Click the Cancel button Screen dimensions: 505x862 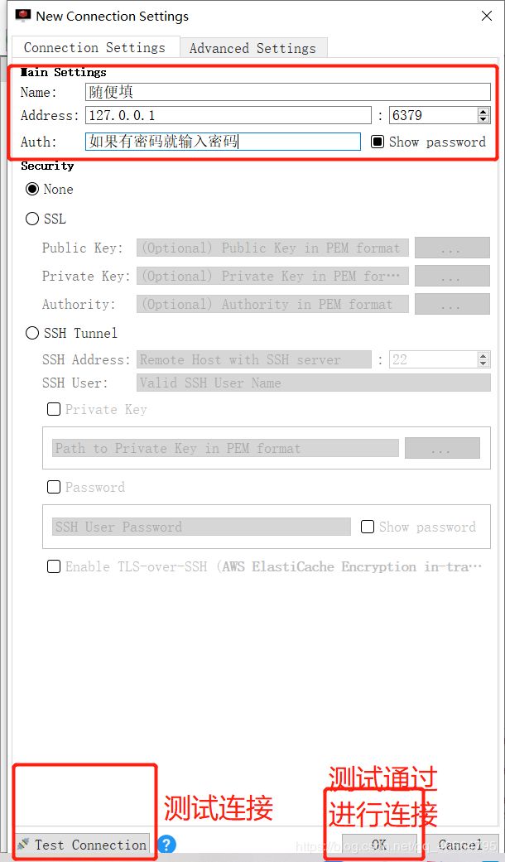pyautogui.click(x=460, y=845)
